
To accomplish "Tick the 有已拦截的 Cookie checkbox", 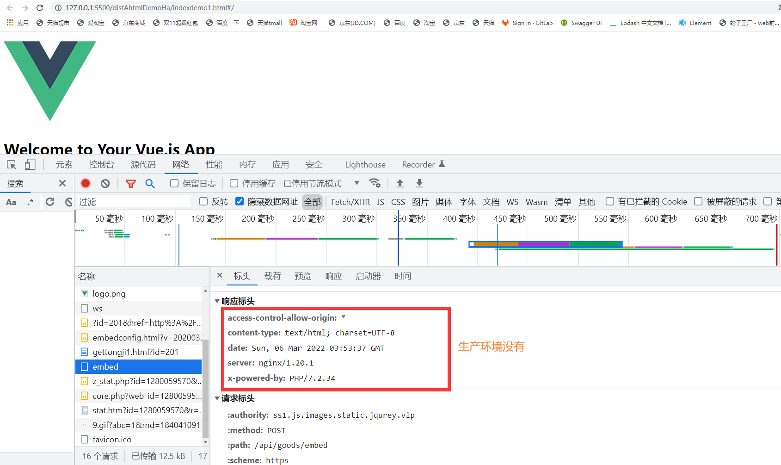I will click(x=610, y=201).
